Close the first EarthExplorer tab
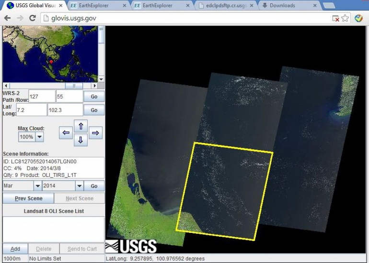Screen dimensions: 369x263 [125, 5]
